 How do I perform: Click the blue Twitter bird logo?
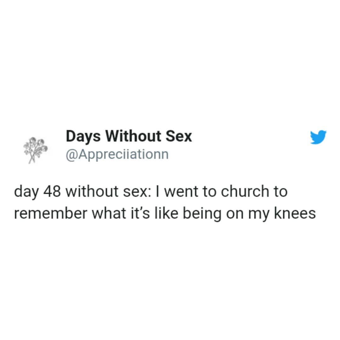[318, 137]
